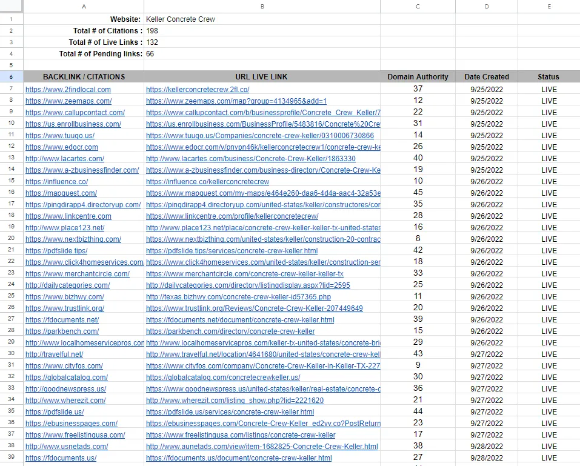580x466 pixels.
Task: Open the aunetads.com item-1682825 live link
Action: tap(262, 447)
